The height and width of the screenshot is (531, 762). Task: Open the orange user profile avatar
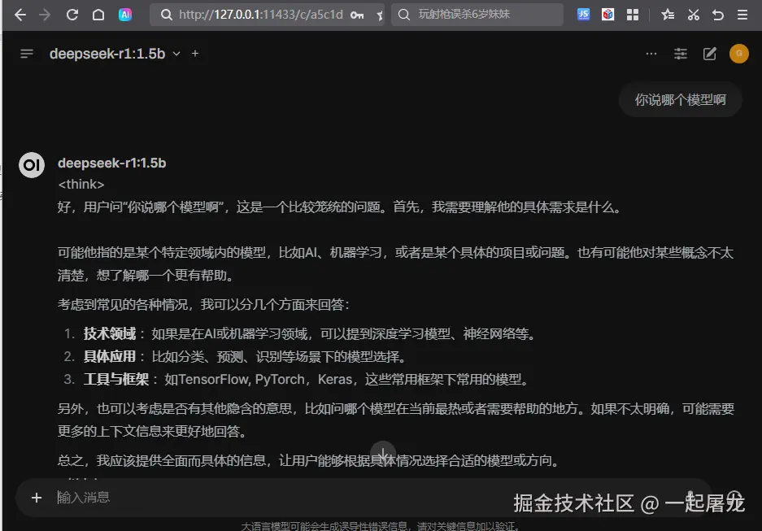pyautogui.click(x=738, y=54)
